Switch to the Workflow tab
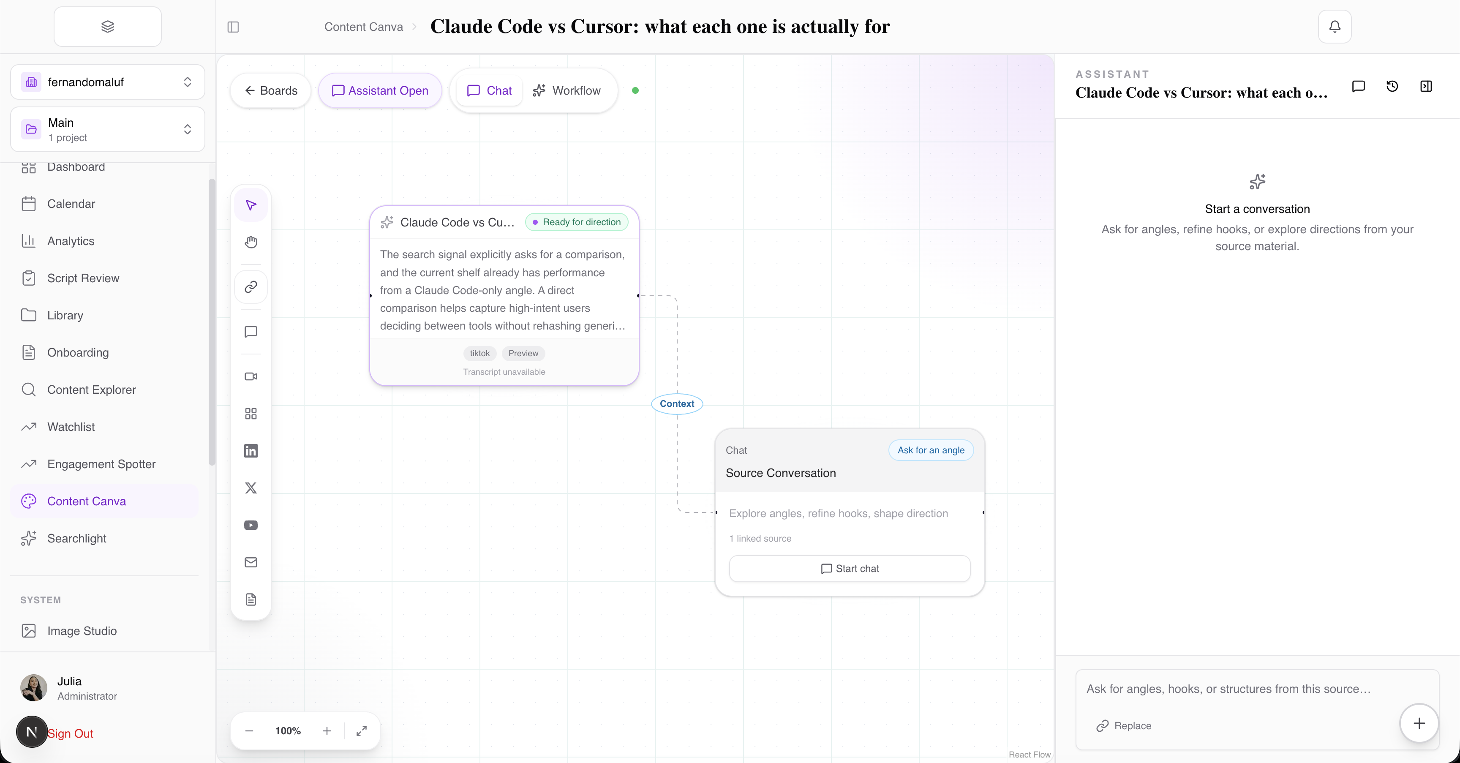Image resolution: width=1460 pixels, height=763 pixels. click(567, 91)
